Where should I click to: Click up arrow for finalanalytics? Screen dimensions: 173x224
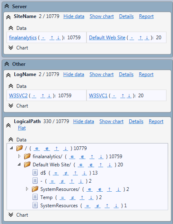point(52,38)
